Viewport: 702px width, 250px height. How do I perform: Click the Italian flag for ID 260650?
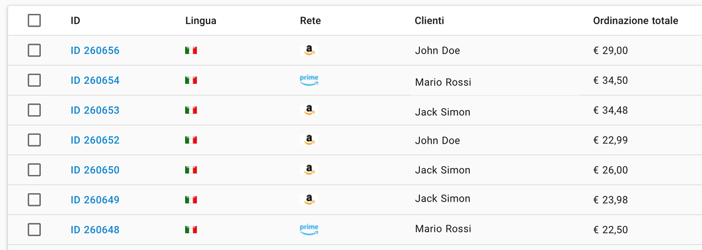click(191, 170)
